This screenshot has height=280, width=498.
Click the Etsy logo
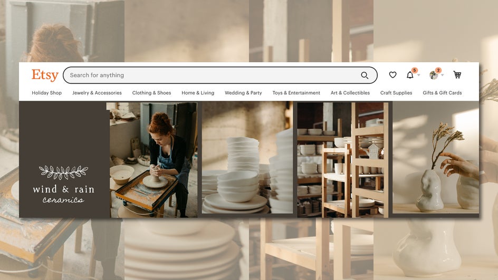[45, 75]
